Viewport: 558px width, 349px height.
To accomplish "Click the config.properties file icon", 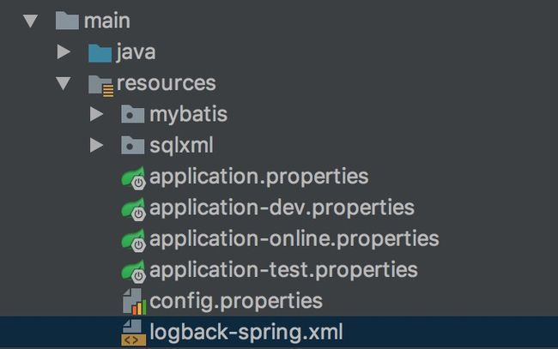I will point(134,301).
